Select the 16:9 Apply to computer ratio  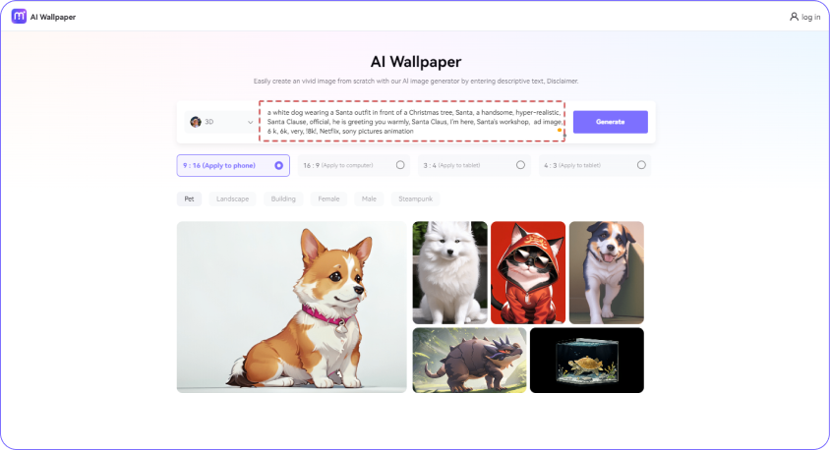(x=354, y=165)
